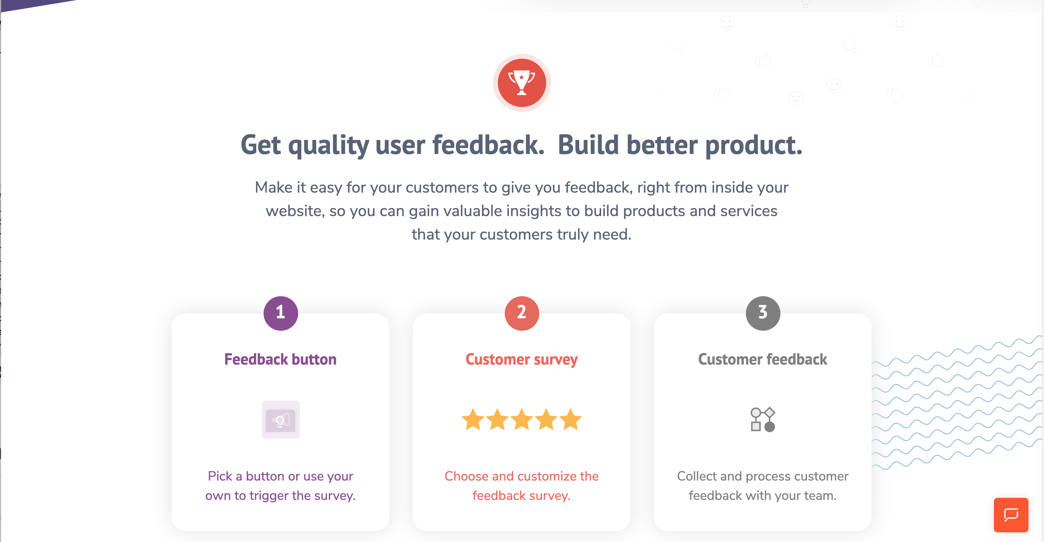The image size is (1044, 542).
Task: Click the red trophy icon
Action: coord(522,83)
